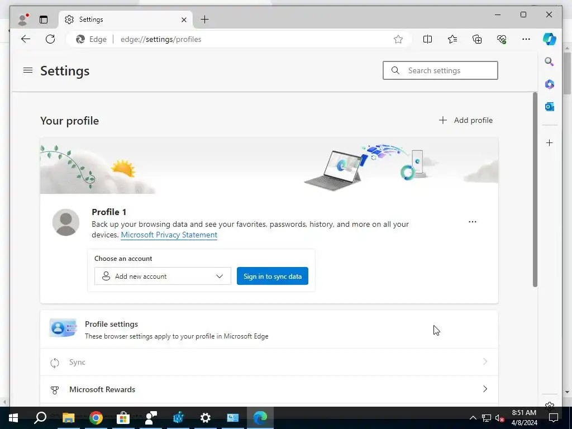572x429 pixels.
Task: Open the browser profile icon in title bar
Action: click(23, 20)
